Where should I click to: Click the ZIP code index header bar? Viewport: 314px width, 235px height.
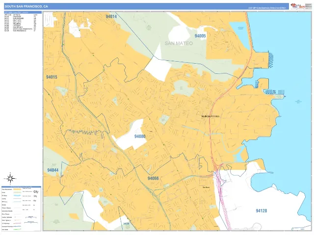pyautogui.click(x=23, y=12)
